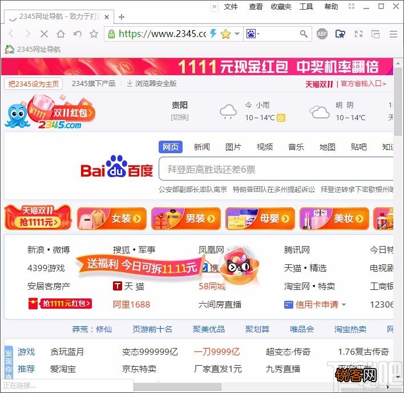Open the 收藏夹 menu
Viewport: 404px width, 393px height.
(x=281, y=7)
